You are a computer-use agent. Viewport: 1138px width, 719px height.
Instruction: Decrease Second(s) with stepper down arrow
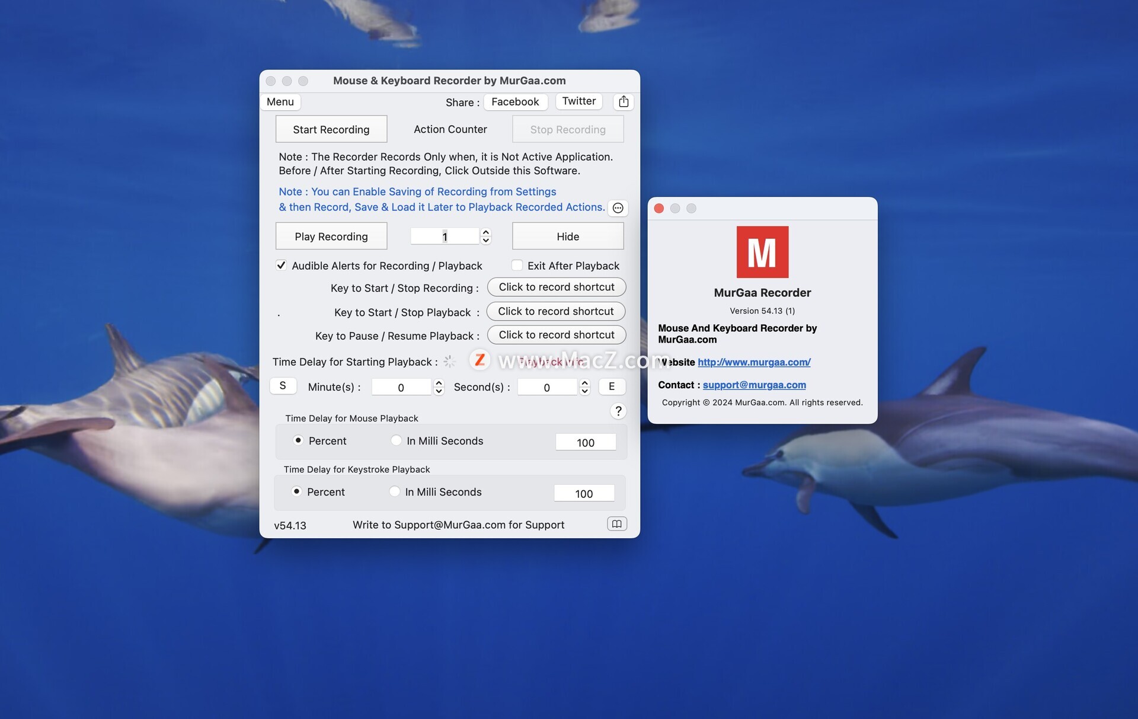point(585,391)
